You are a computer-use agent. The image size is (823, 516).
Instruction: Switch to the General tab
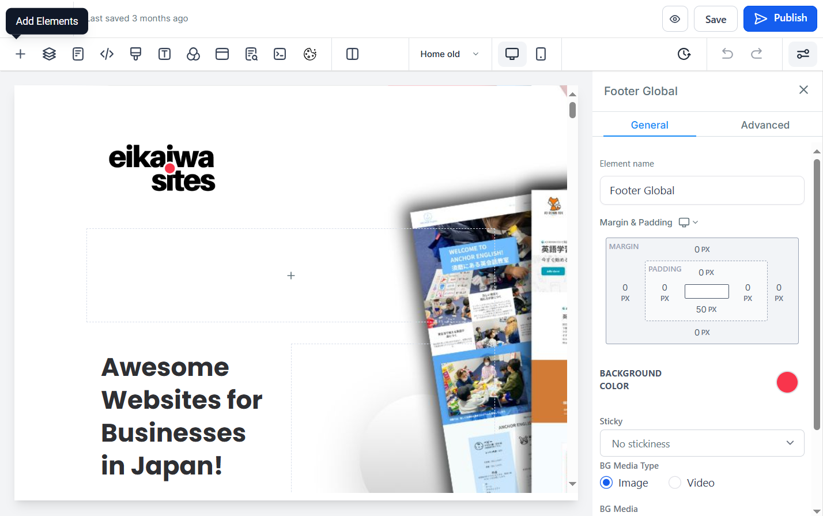pos(650,125)
